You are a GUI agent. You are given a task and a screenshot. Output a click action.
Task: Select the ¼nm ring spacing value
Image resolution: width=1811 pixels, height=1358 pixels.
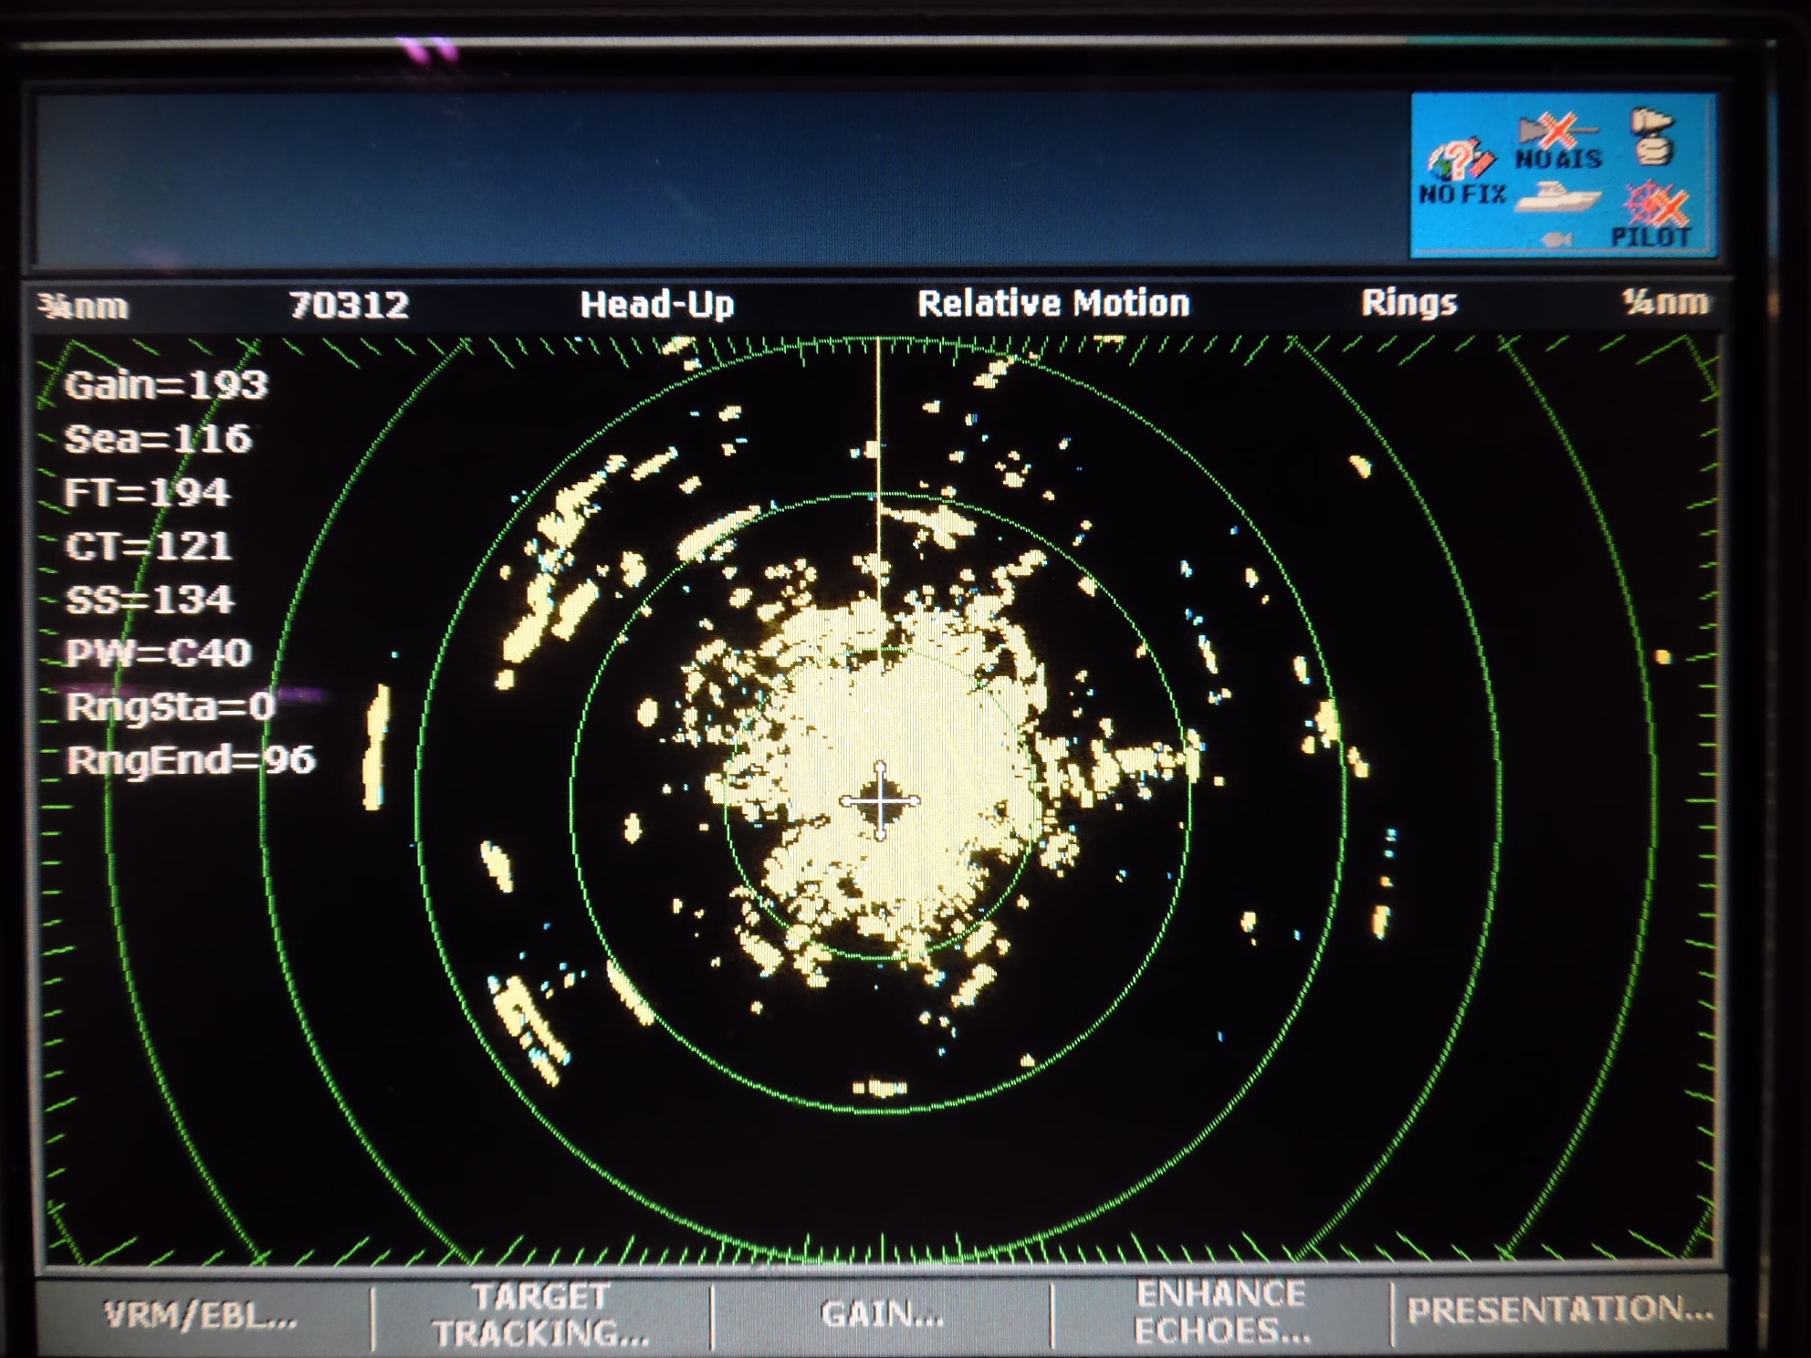tap(1664, 302)
